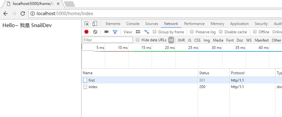Switch to the Application tab

point(239,24)
